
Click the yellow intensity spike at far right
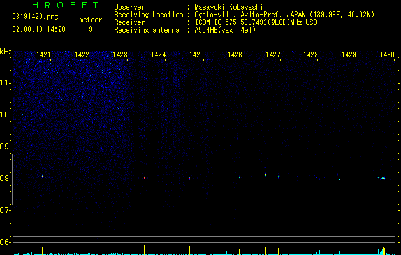(x=383, y=251)
